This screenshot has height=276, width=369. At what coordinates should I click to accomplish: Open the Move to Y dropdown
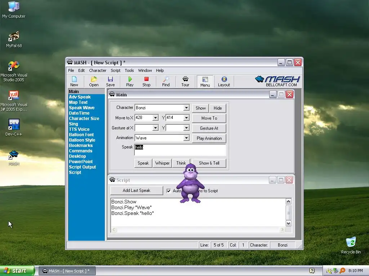pos(186,118)
